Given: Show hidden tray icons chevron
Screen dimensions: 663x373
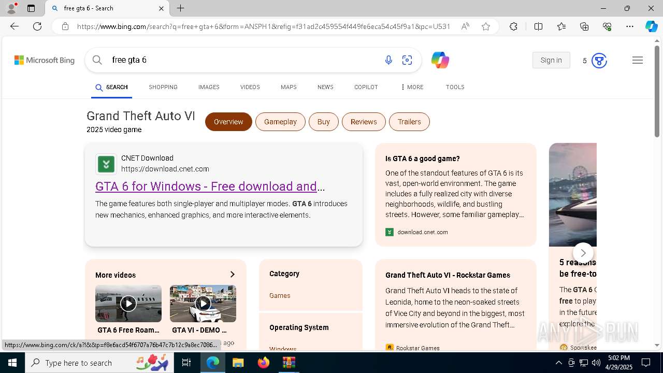Looking at the screenshot, I should pyautogui.click(x=558, y=363).
